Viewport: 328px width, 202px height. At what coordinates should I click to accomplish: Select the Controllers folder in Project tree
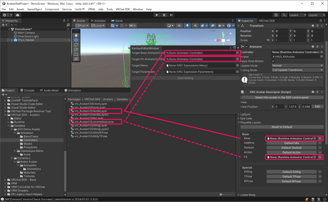point(30,140)
